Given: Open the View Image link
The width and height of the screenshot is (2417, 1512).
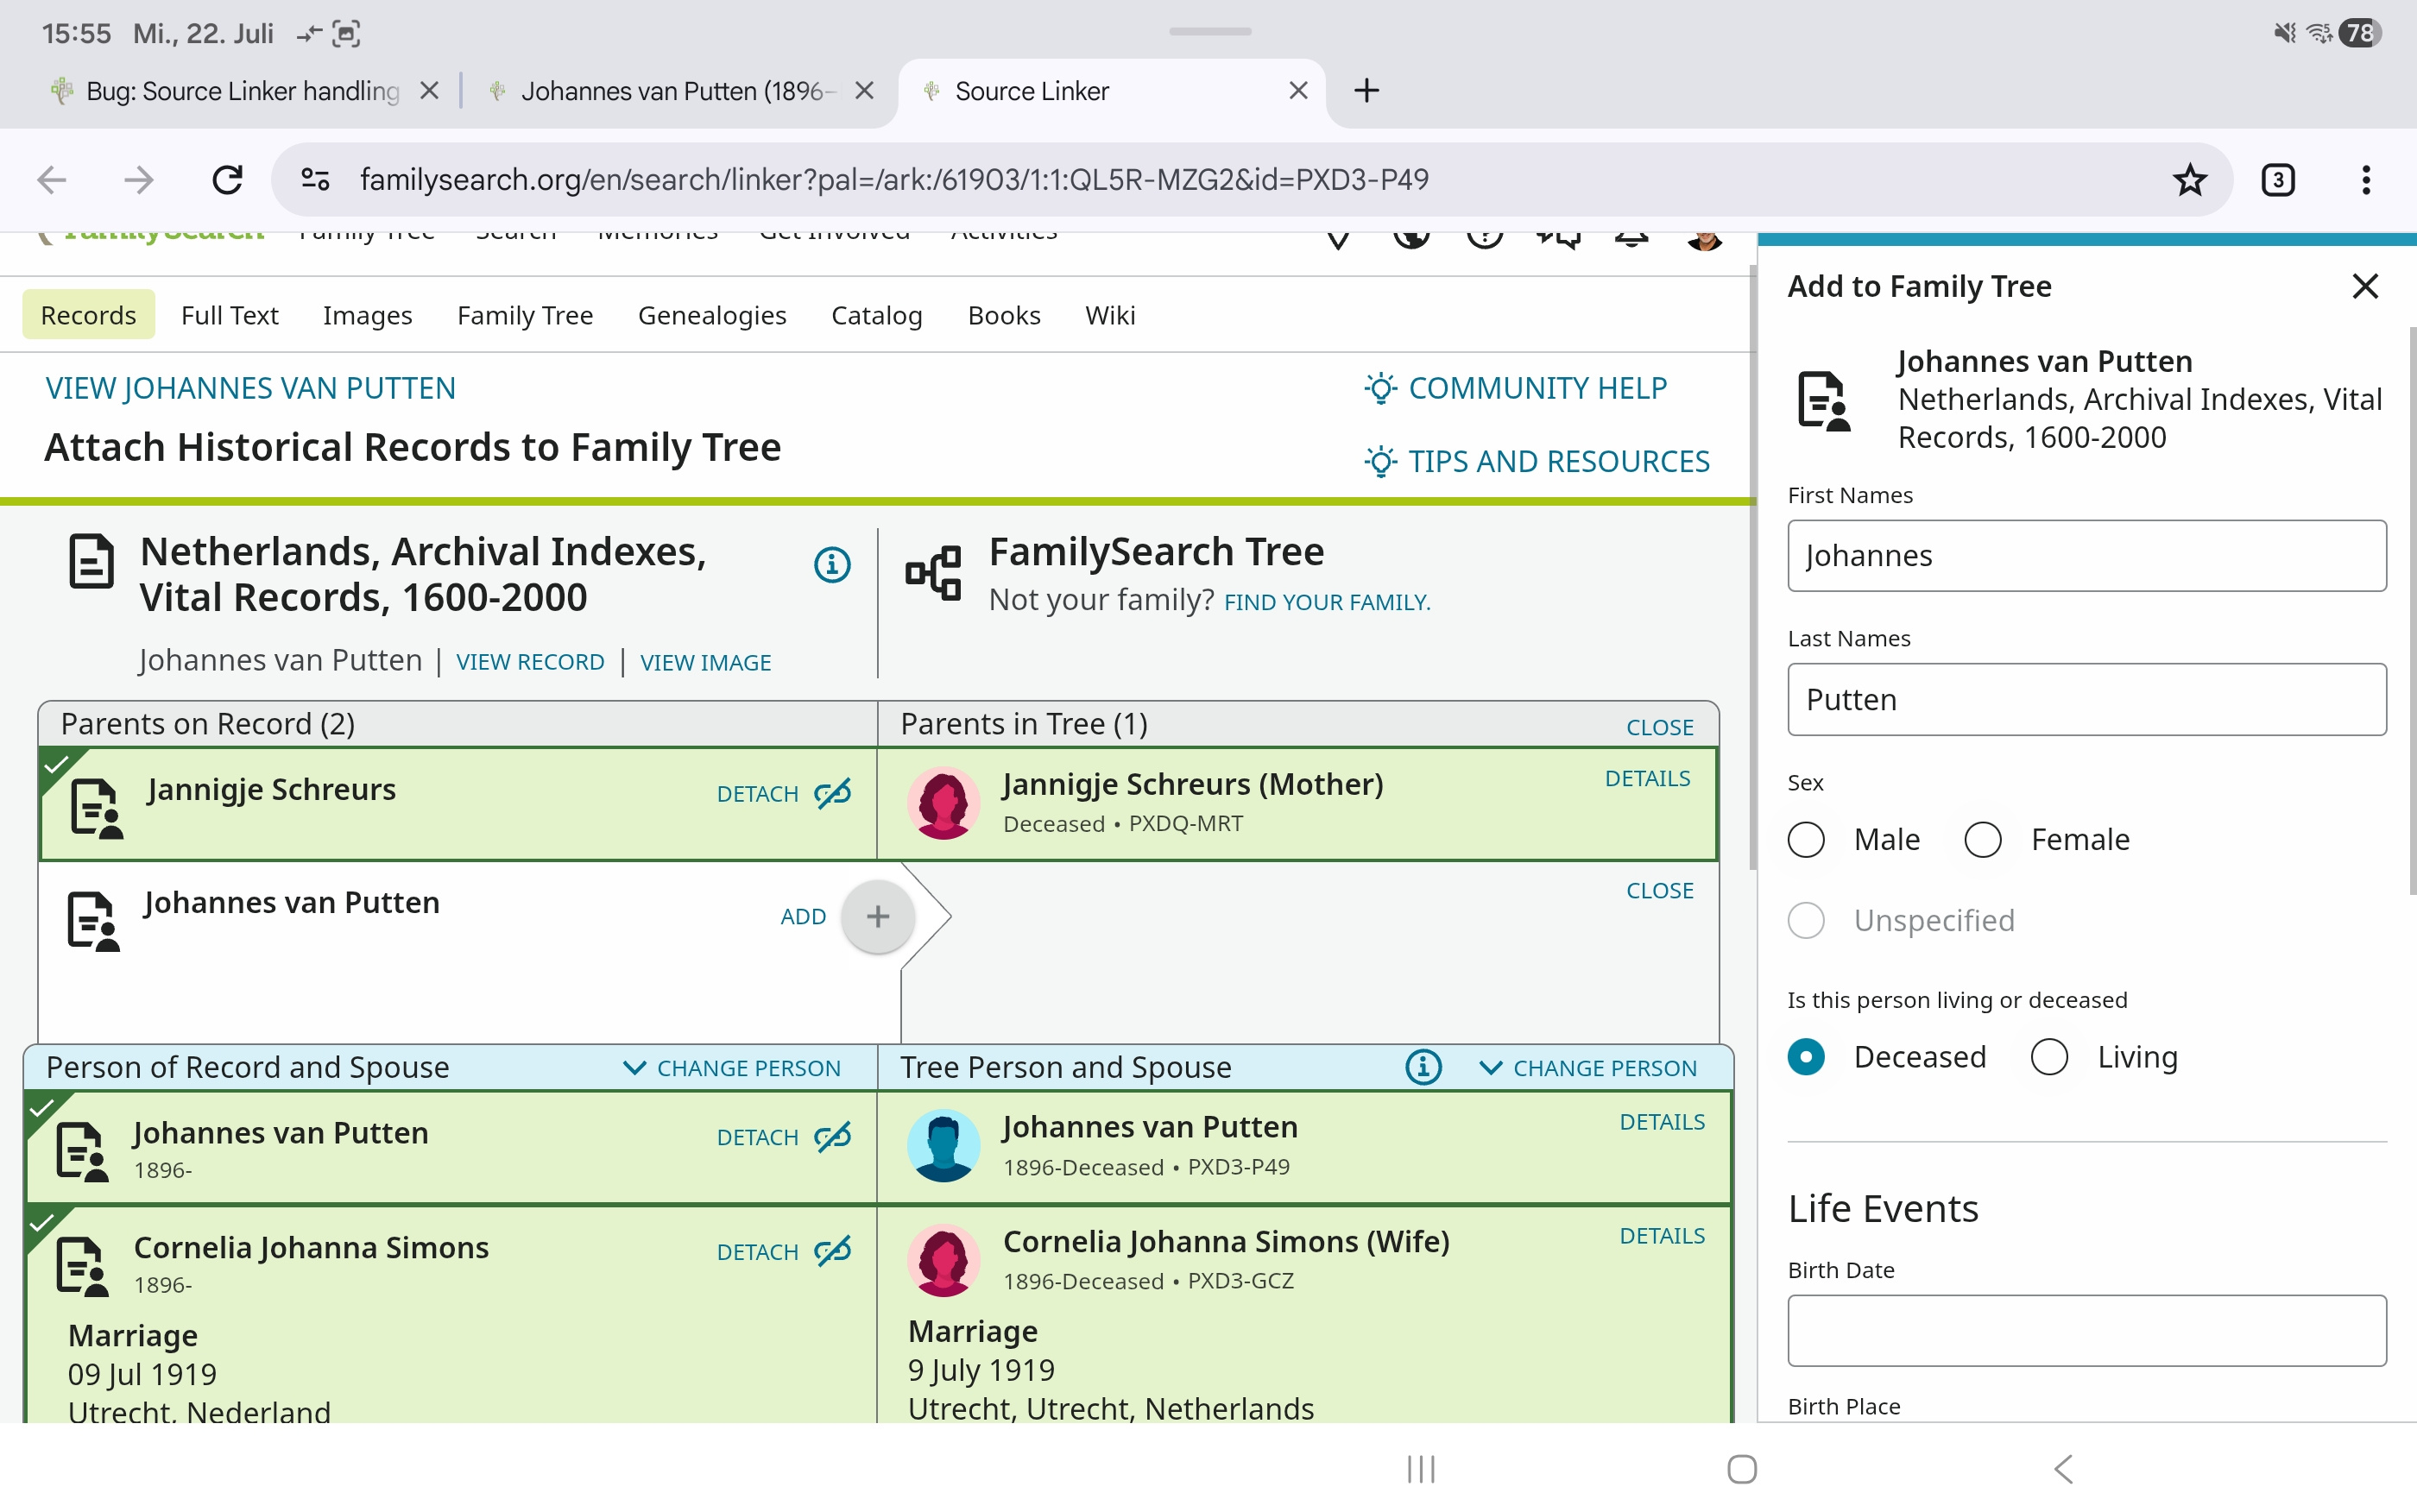Looking at the screenshot, I should pyautogui.click(x=705, y=662).
